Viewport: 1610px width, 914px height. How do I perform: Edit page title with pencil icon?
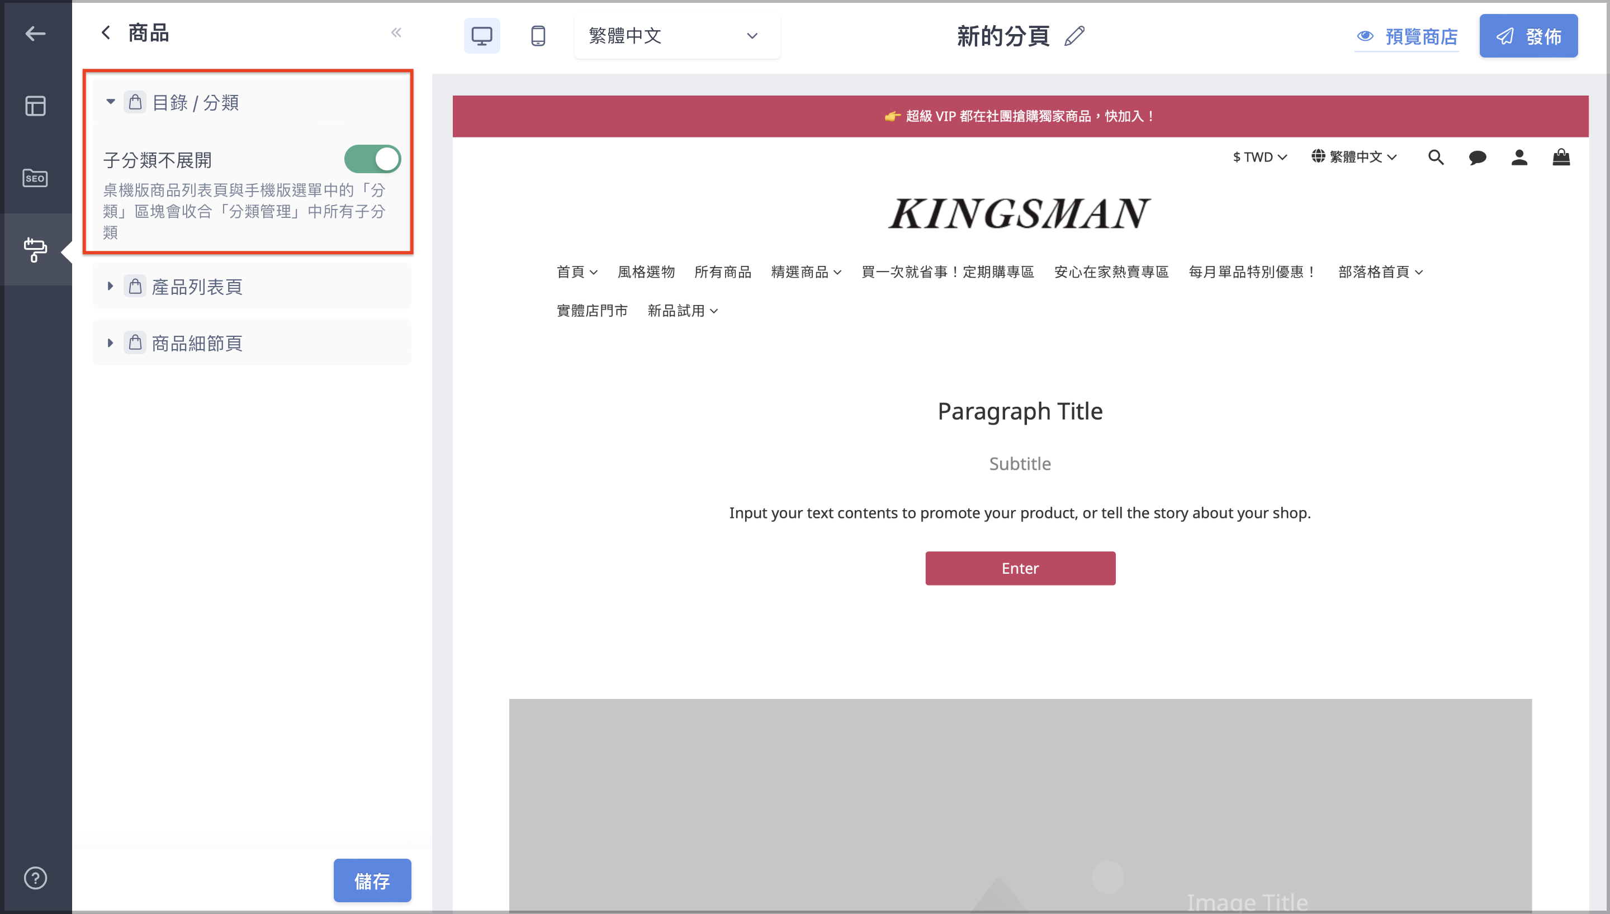(1075, 36)
